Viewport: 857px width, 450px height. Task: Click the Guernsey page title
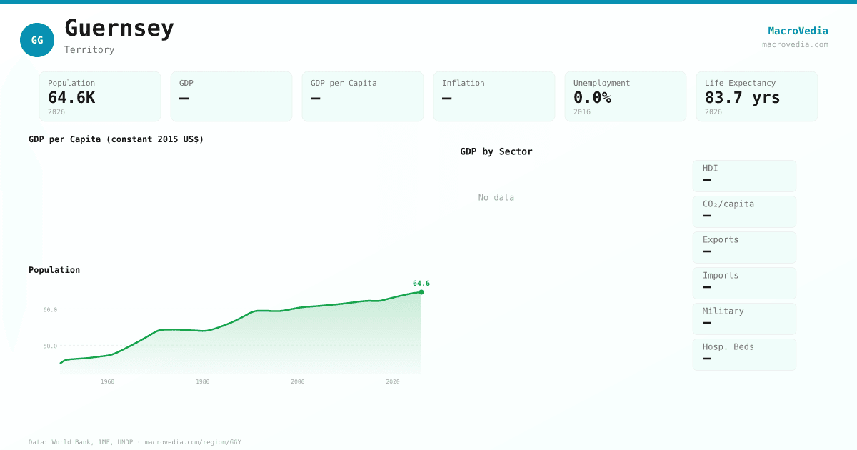[119, 29]
